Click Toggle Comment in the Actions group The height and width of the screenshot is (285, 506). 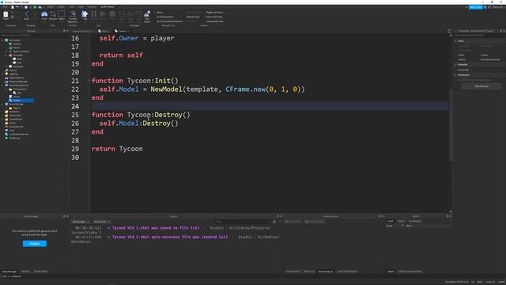[214, 13]
